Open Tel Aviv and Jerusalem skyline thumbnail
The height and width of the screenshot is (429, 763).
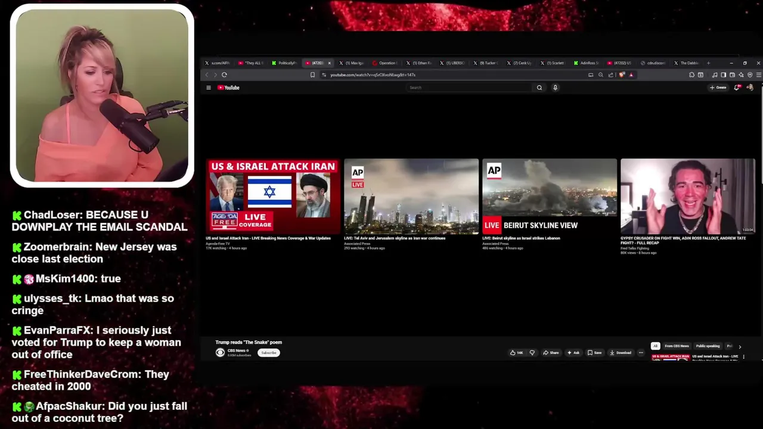point(411,196)
